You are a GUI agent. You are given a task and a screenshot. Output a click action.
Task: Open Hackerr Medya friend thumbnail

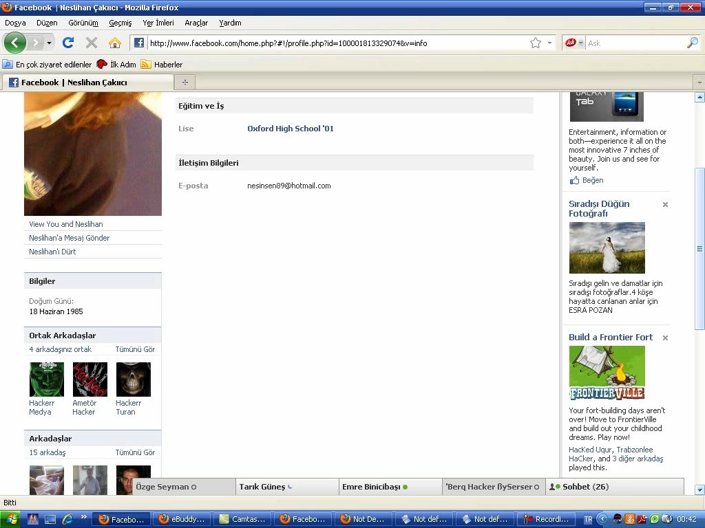[46, 379]
